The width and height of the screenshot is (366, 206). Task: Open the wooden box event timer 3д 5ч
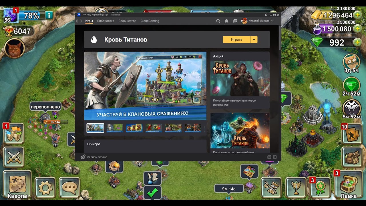coord(351,63)
